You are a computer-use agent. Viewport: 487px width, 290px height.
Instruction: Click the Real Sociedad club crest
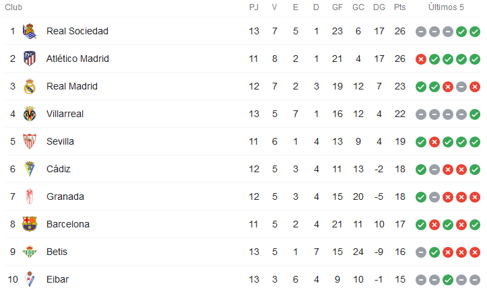(30, 31)
